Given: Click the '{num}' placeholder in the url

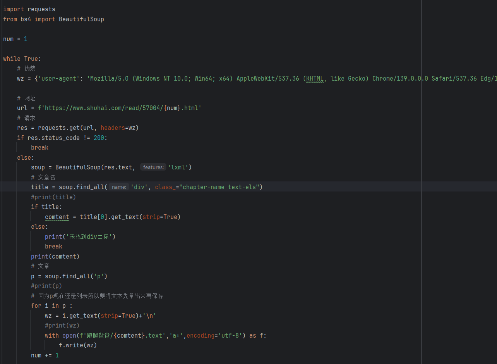Looking at the screenshot, I should click(x=172, y=108).
